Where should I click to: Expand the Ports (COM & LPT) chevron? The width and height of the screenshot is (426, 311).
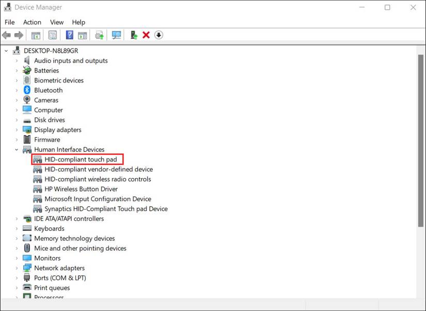(x=17, y=278)
